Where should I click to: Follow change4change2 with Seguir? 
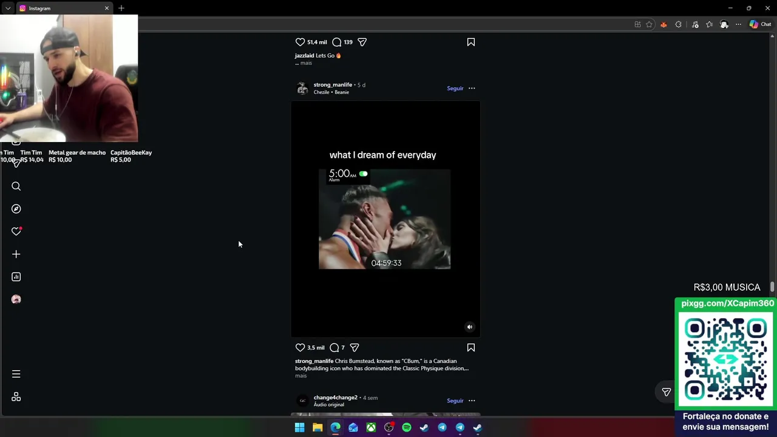click(x=455, y=401)
